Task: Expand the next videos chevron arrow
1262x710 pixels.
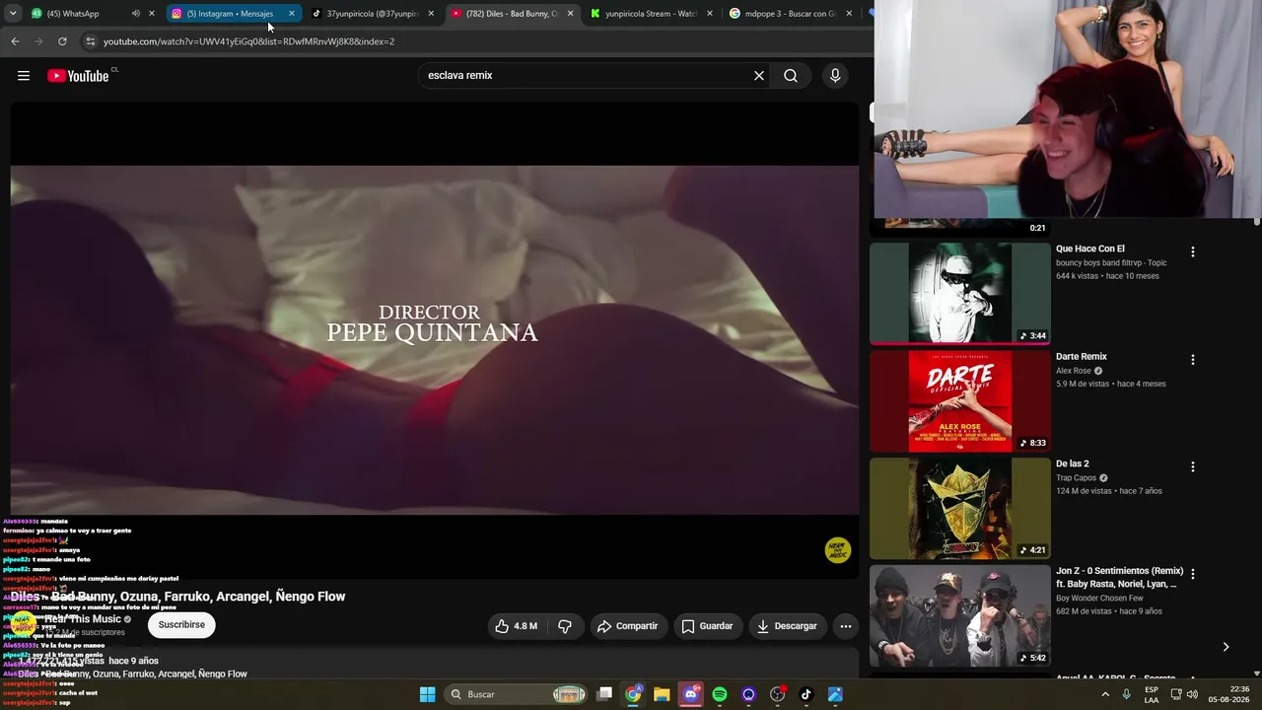Action: (1226, 647)
